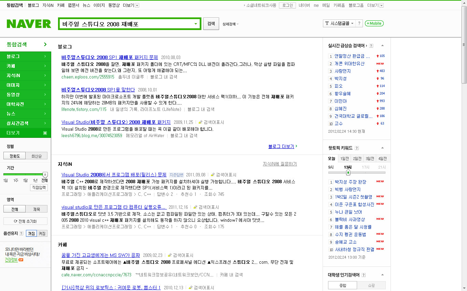Switch hot topics to 1일전 tab
This screenshot has height=291, width=467.
[345, 159]
